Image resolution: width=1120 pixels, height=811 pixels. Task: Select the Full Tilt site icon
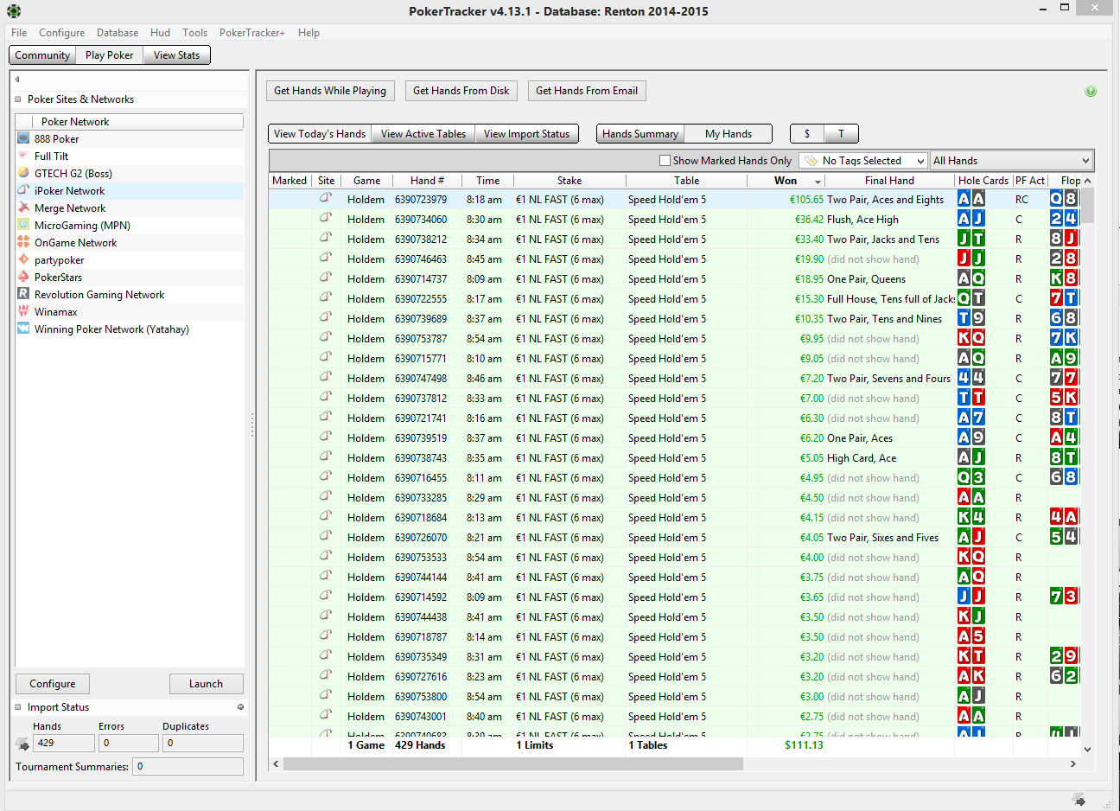pyautogui.click(x=23, y=156)
